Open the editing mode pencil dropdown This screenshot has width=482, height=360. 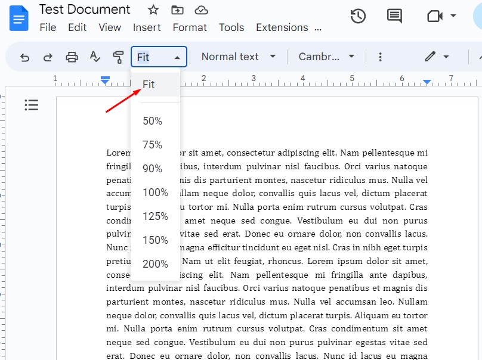pyautogui.click(x=437, y=57)
